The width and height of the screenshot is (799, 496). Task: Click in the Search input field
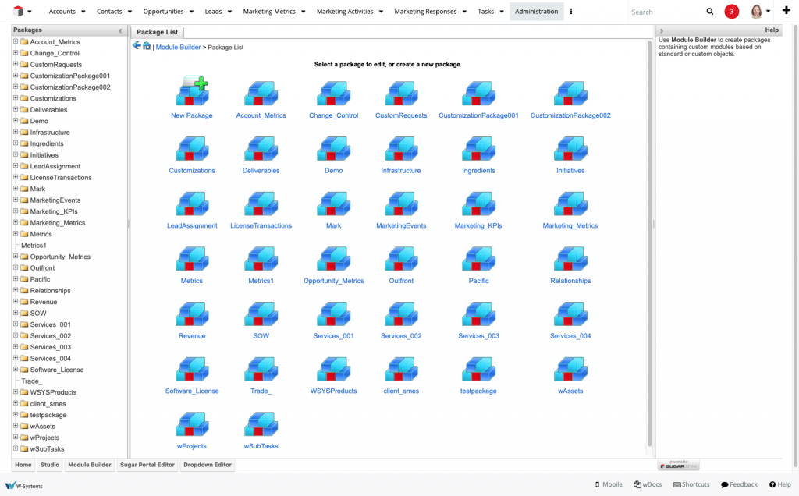[666, 12]
